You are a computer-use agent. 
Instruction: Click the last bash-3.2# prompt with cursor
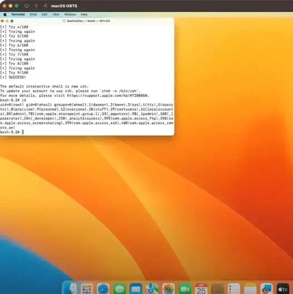(12, 132)
